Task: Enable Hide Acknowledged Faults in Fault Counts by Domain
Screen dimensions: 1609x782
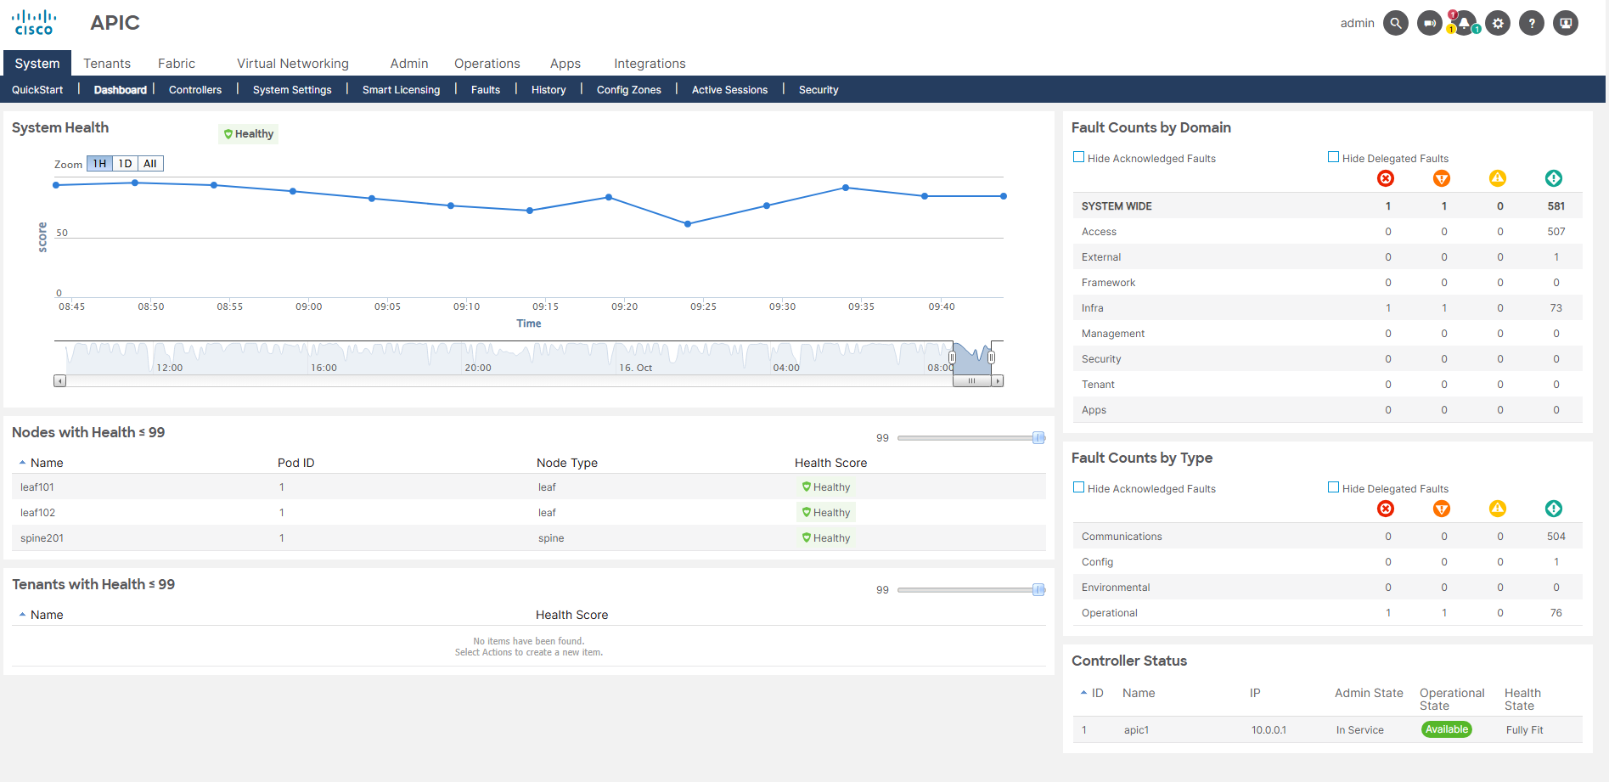Action: [x=1079, y=157]
